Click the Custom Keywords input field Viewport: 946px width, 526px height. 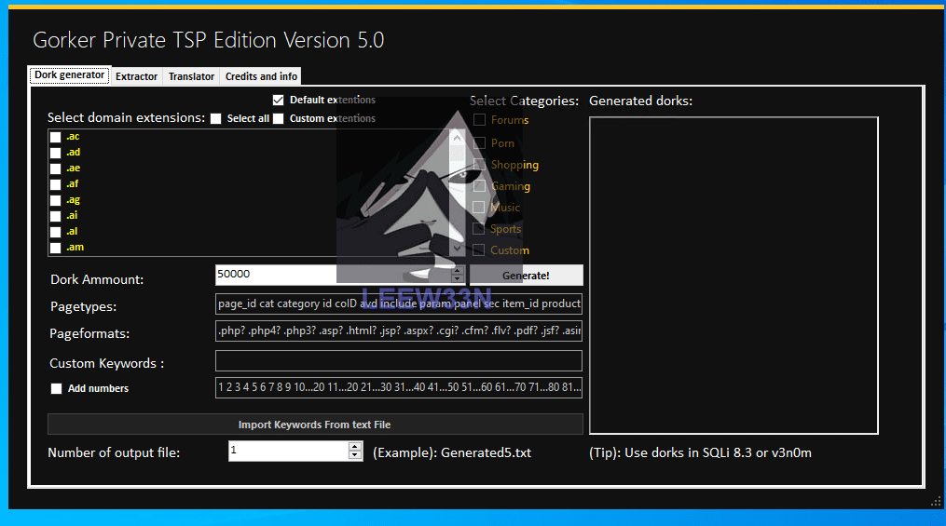(398, 361)
